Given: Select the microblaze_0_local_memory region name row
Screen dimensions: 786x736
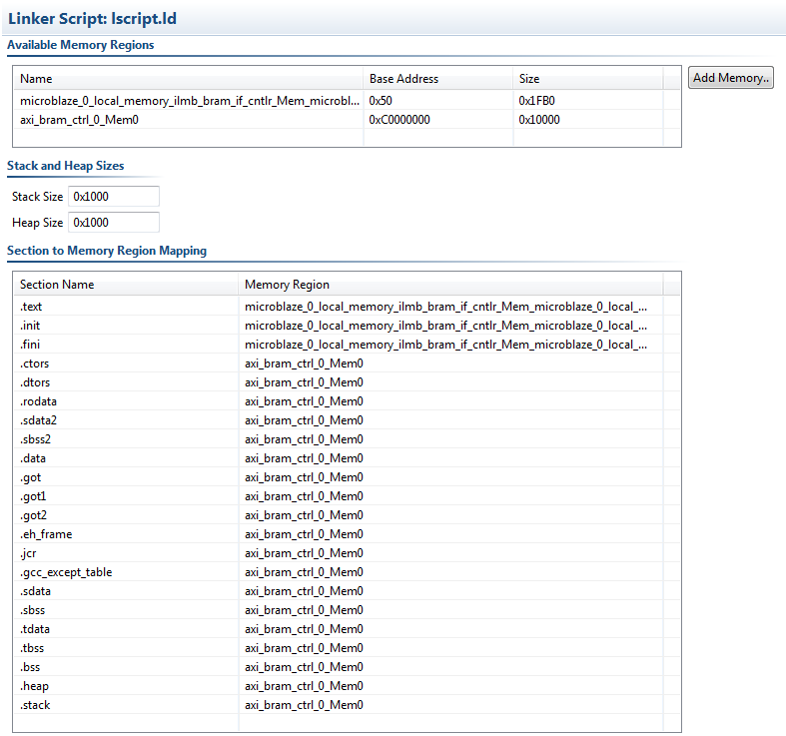Looking at the screenshot, I should click(190, 101).
